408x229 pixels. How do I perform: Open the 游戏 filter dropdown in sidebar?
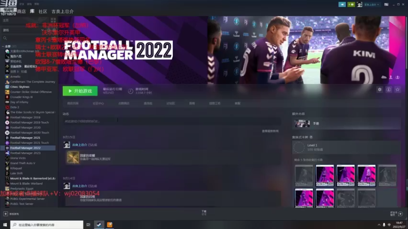(x=23, y=30)
